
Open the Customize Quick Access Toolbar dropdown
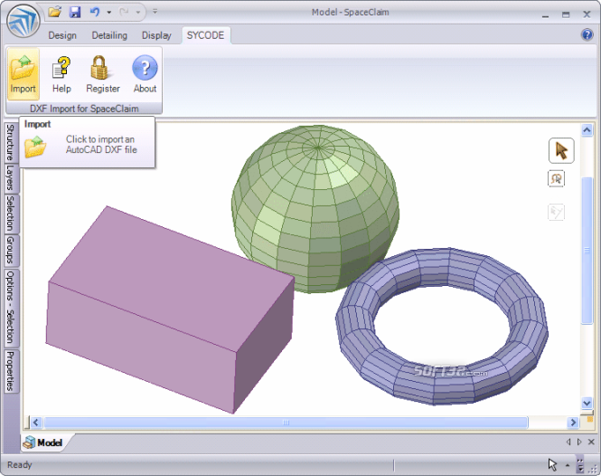155,12
